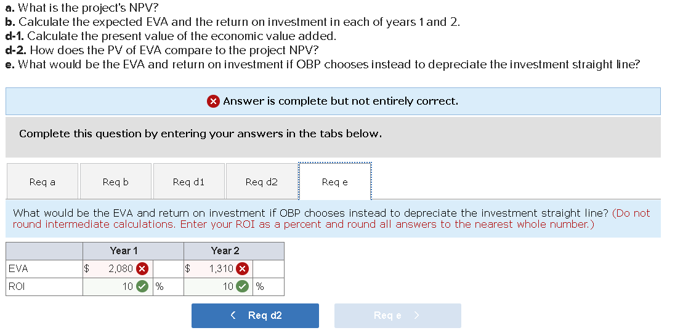Click the green checkmark for Year 1 ROI
Image resolution: width=675 pixels, height=333 pixels.
click(142, 286)
